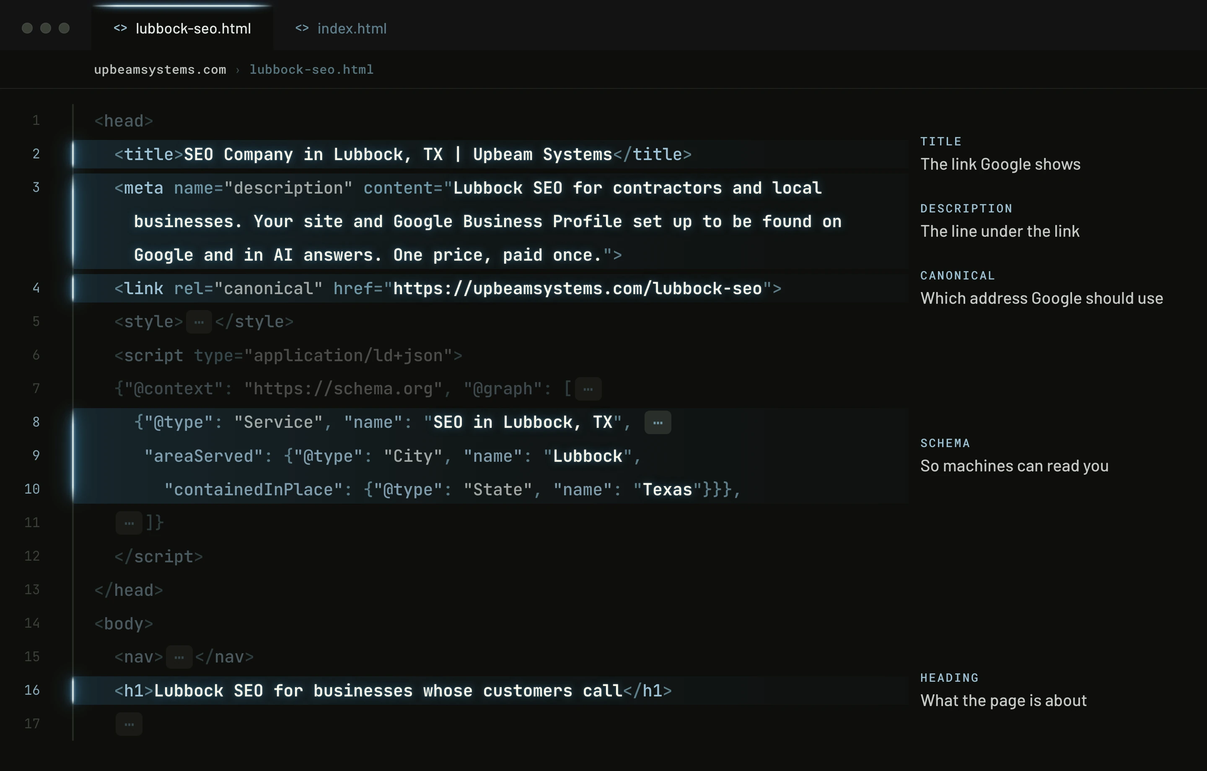1207x771 pixels.
Task: Click 'One price, paid once.' description text
Action: (x=497, y=255)
